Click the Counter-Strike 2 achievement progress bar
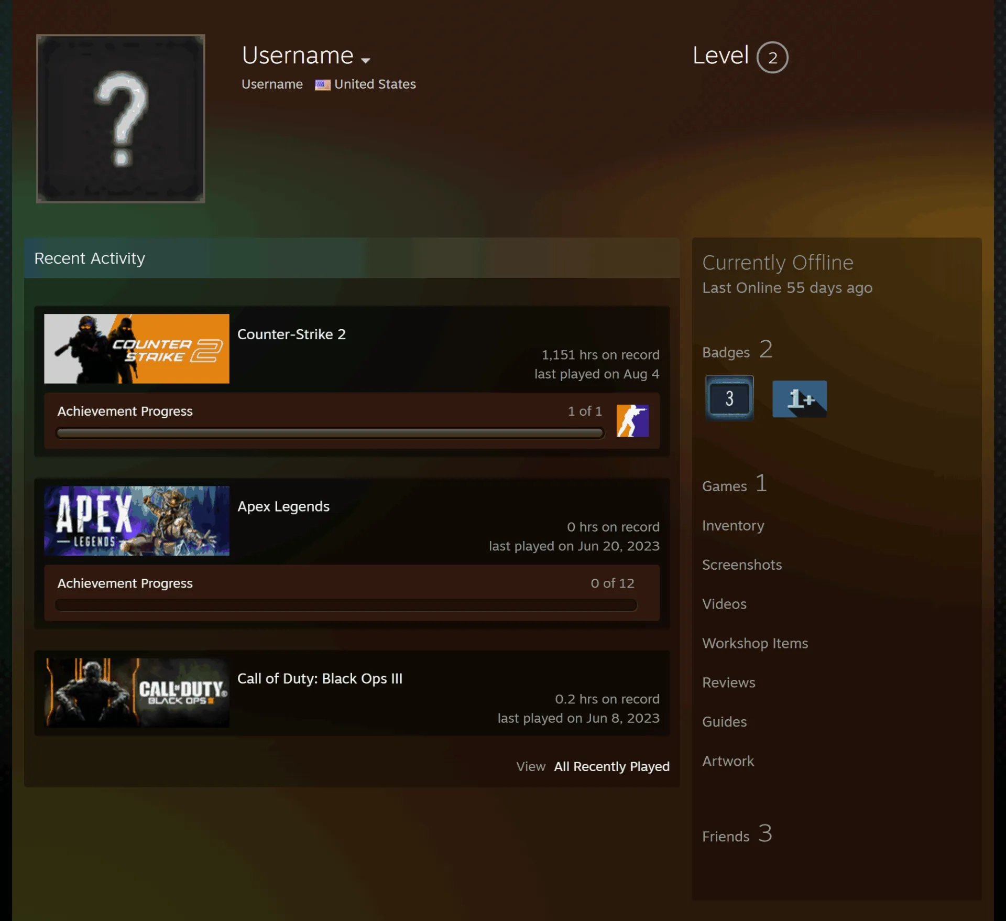 tap(330, 433)
